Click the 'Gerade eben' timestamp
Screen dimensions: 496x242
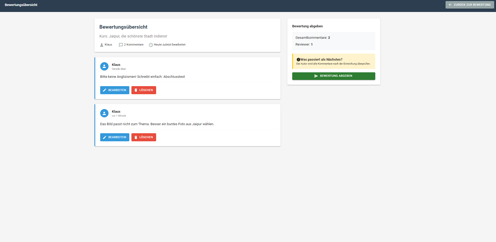pos(119,69)
